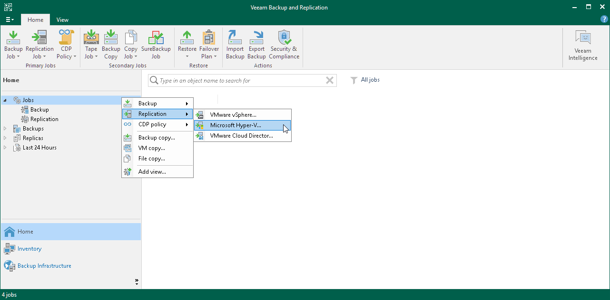Open Security & Compliance

point(284,45)
